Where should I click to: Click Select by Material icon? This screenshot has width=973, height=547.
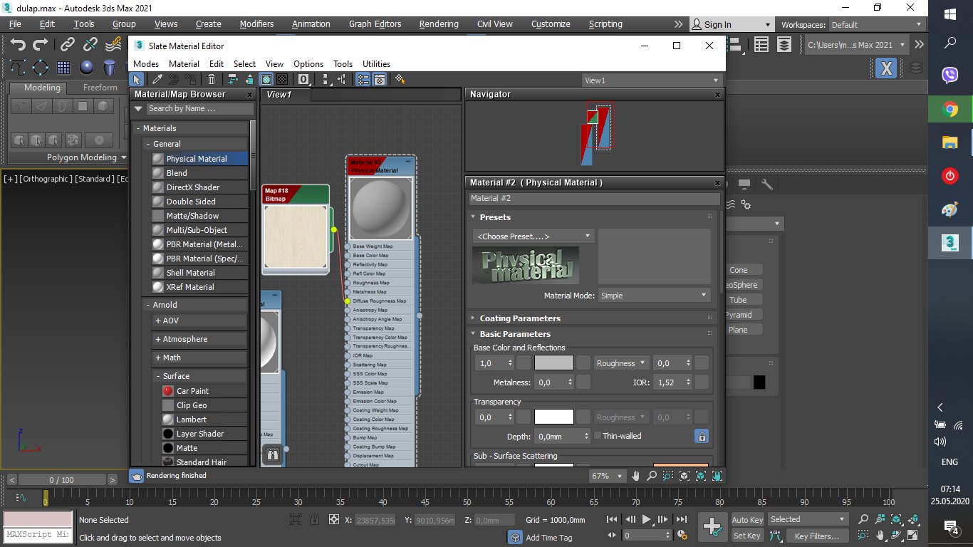pyautogui.click(x=400, y=80)
